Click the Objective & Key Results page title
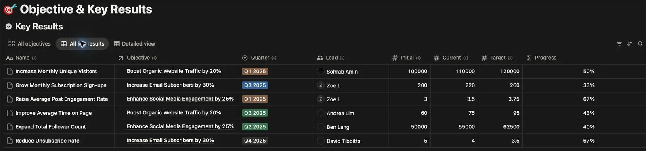 (x=86, y=9)
